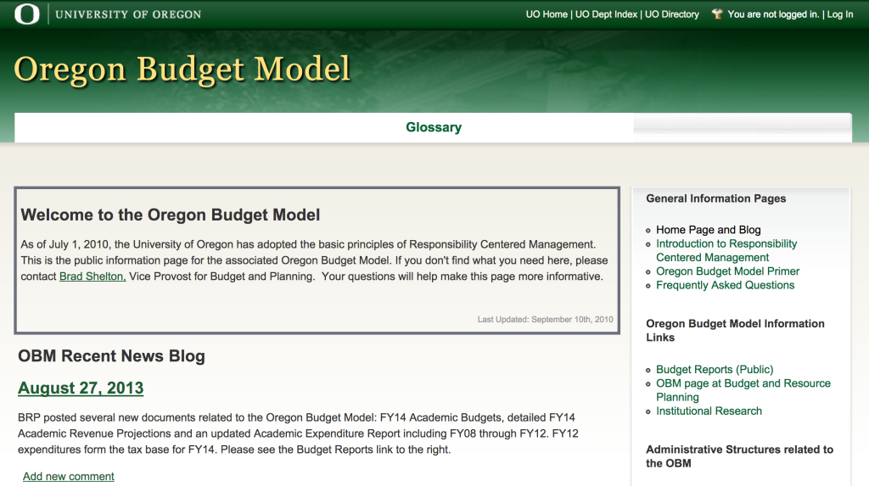Screen dimensions: 869x486
Task: Open Institutional Research link
Action: coord(709,411)
